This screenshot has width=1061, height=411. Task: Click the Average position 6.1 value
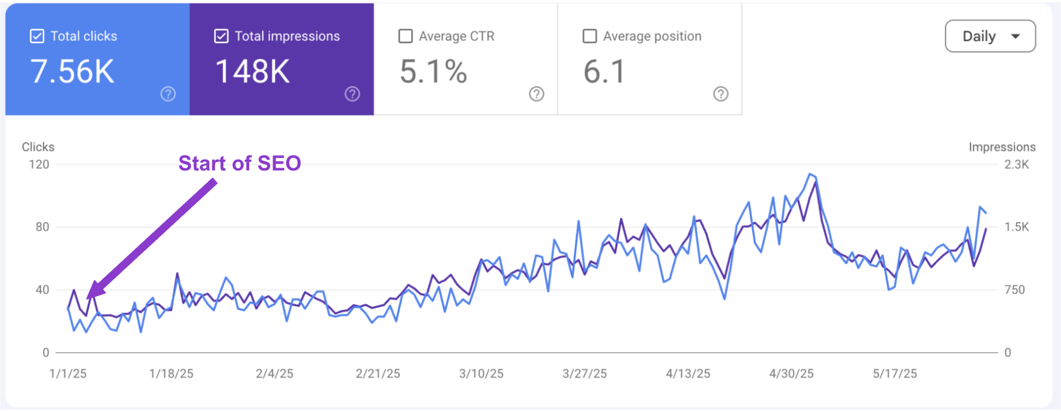[x=604, y=71]
